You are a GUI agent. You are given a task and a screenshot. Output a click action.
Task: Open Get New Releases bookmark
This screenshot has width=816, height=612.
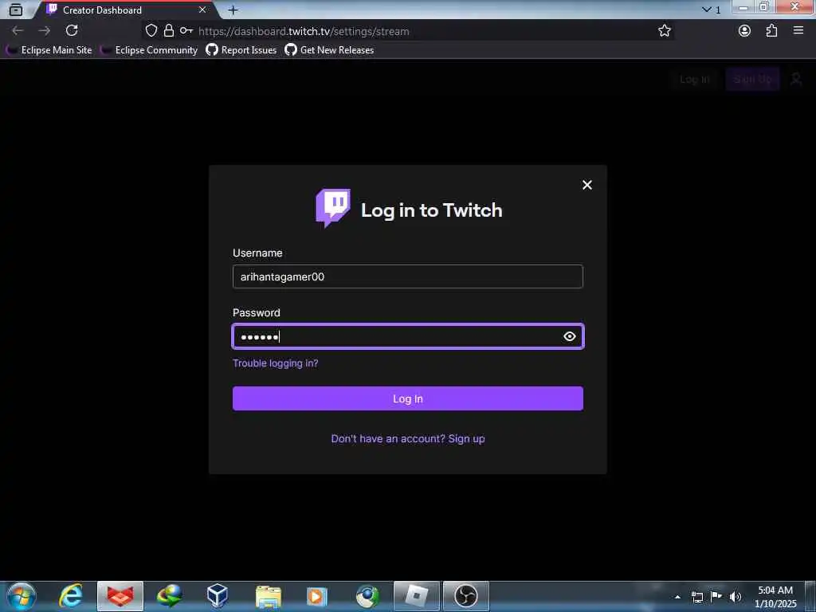pos(329,50)
